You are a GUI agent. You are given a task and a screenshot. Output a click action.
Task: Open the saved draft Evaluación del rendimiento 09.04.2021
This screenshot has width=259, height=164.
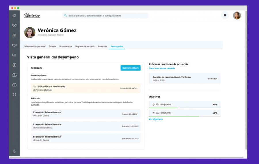86,88
